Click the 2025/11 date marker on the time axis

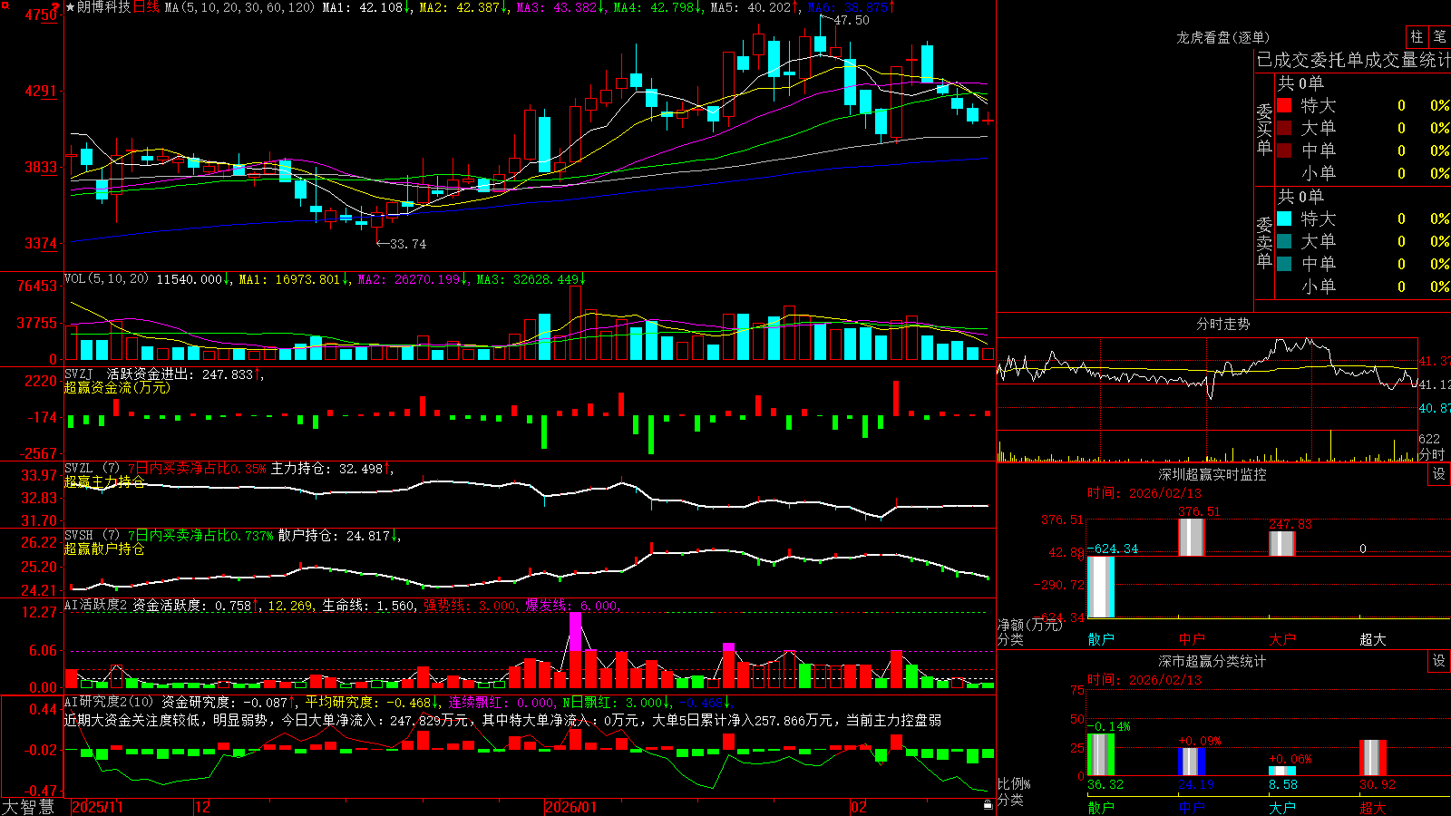pos(97,807)
